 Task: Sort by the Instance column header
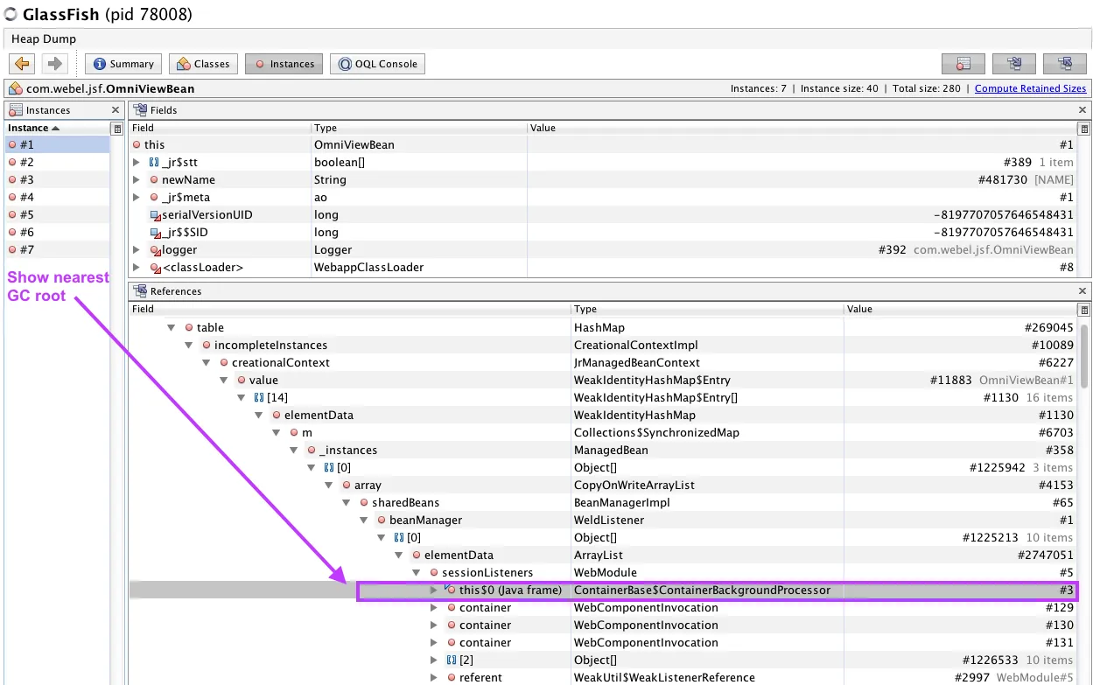point(57,128)
